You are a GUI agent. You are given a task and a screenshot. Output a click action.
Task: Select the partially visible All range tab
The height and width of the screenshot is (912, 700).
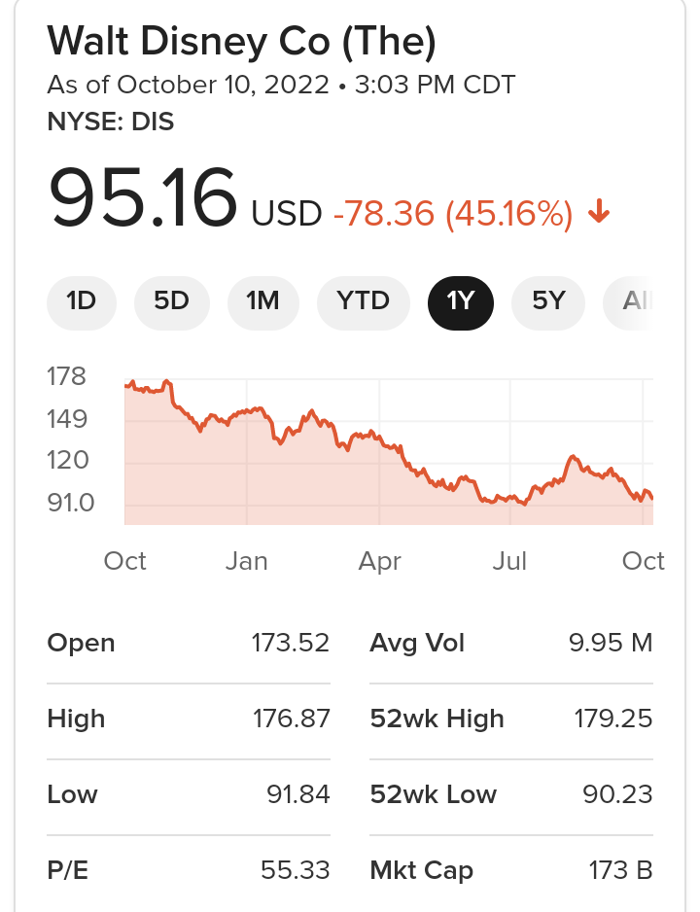point(634,301)
